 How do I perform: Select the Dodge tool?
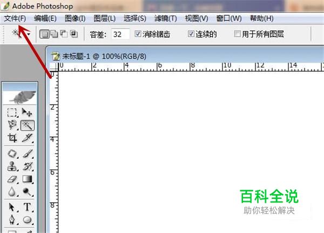pos(27,191)
